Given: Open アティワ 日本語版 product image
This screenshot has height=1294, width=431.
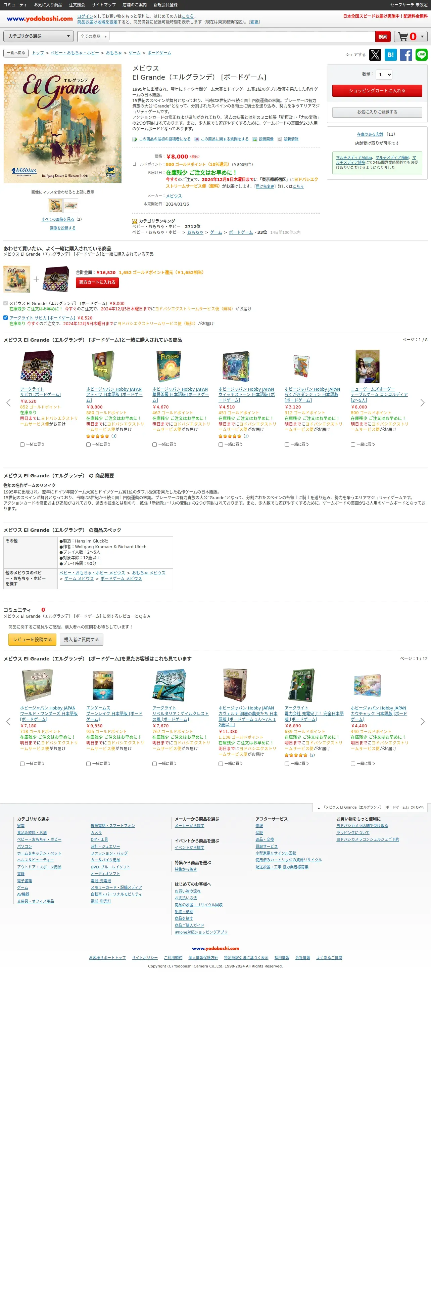Looking at the screenshot, I should click(x=103, y=367).
